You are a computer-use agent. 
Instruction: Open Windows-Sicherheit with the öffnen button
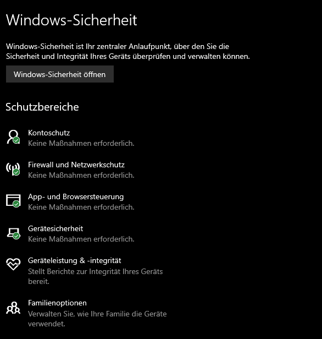tap(60, 74)
